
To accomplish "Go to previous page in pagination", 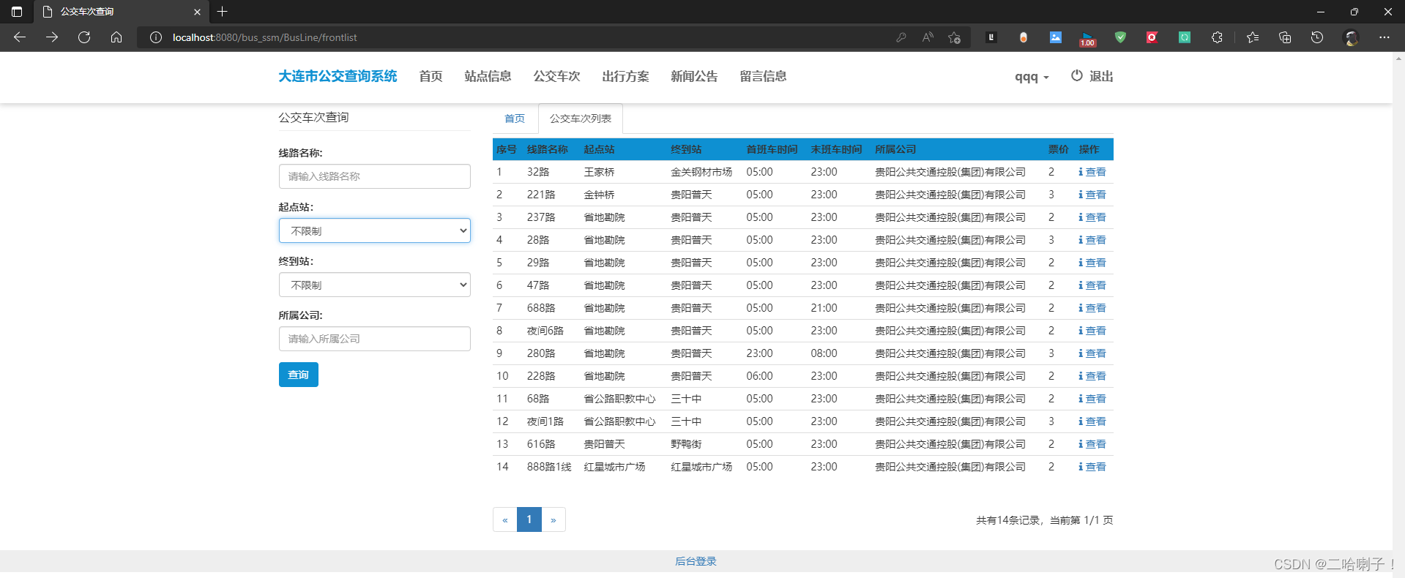I will tap(505, 519).
